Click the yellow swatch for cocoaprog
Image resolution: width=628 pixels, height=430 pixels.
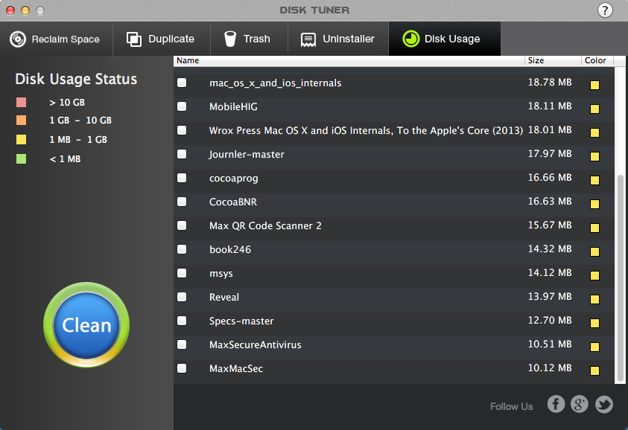pyautogui.click(x=594, y=180)
